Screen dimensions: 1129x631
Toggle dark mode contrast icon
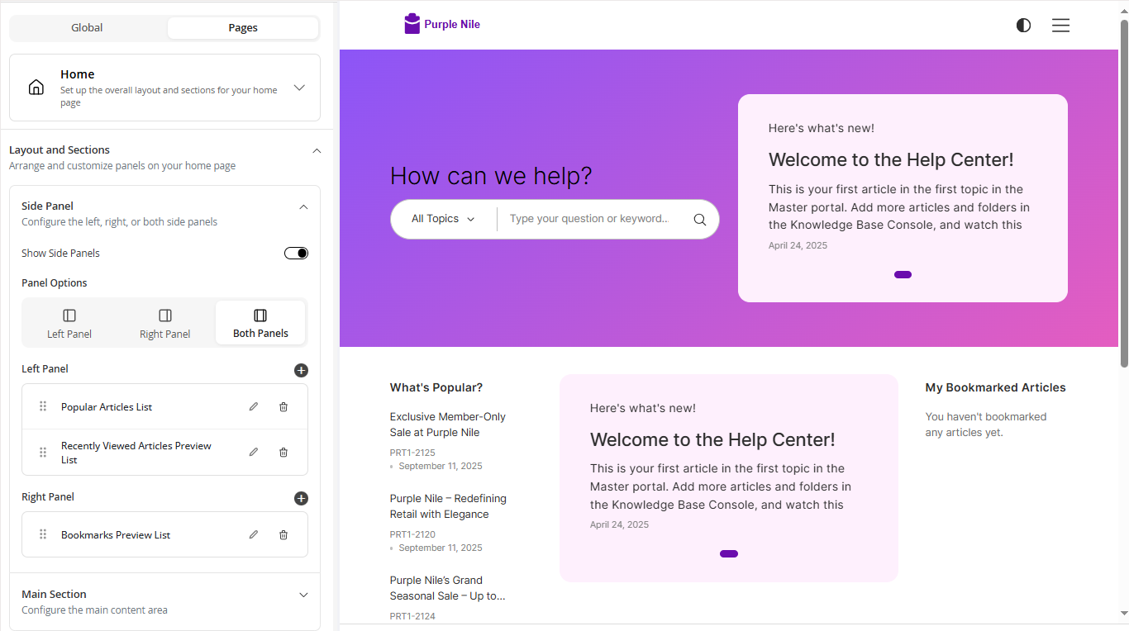click(x=1023, y=26)
